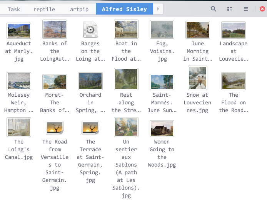Select June Morning in Saint image

point(197,30)
